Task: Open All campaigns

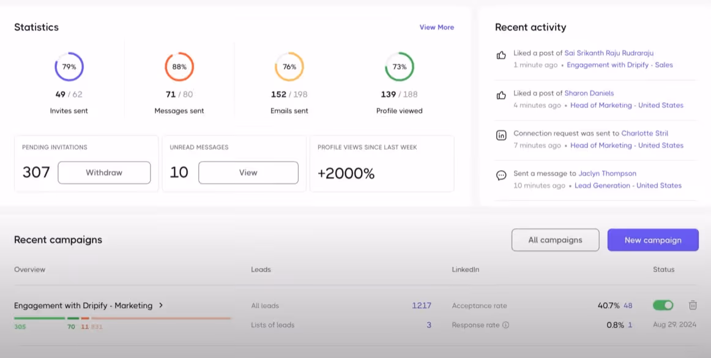Action: (x=555, y=240)
